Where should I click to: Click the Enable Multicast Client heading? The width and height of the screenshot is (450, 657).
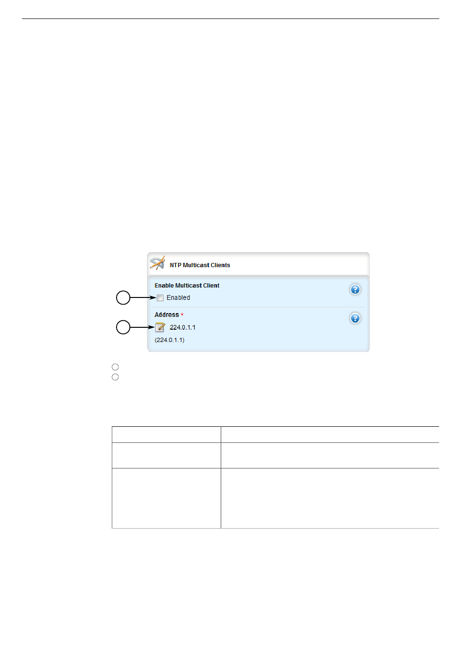point(187,286)
